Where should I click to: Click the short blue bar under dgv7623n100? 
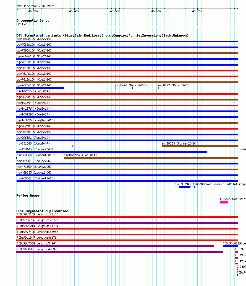pos(40,88)
